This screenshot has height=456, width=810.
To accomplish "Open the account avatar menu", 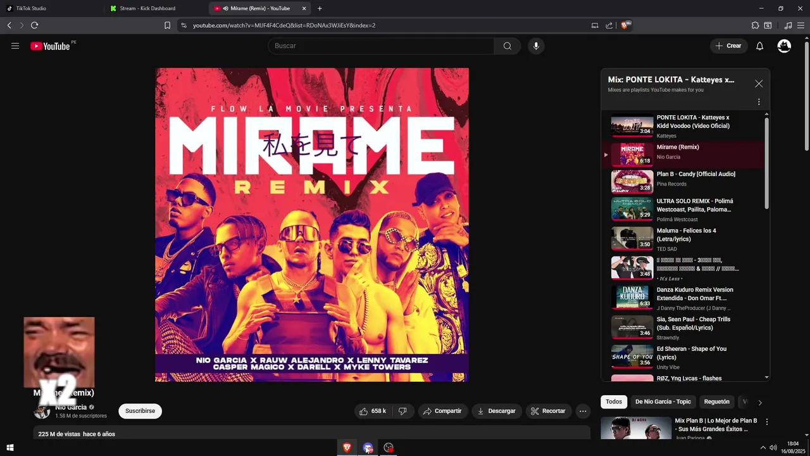I will coord(784,46).
